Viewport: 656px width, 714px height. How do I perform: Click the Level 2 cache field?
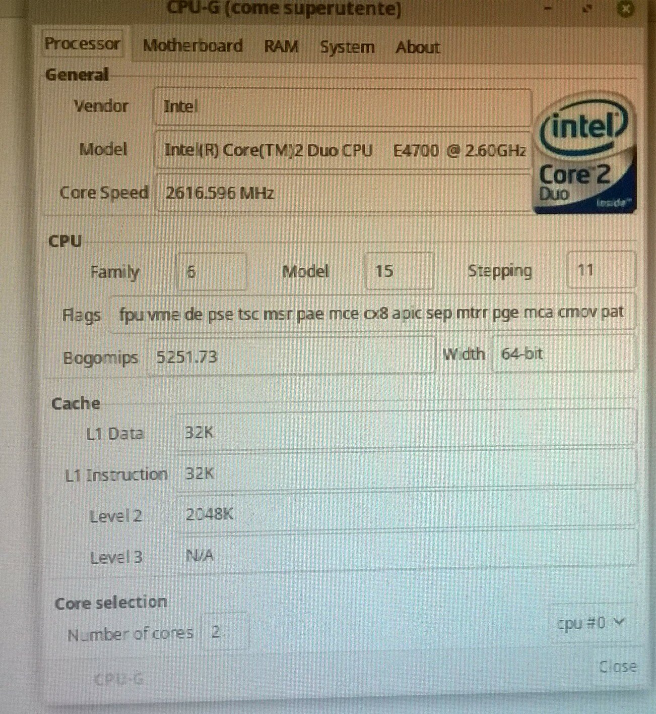tap(406, 514)
